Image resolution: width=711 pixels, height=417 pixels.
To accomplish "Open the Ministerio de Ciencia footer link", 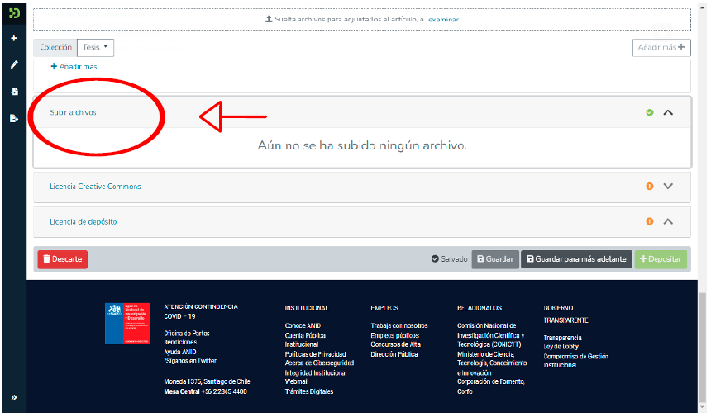I will coord(492,363).
